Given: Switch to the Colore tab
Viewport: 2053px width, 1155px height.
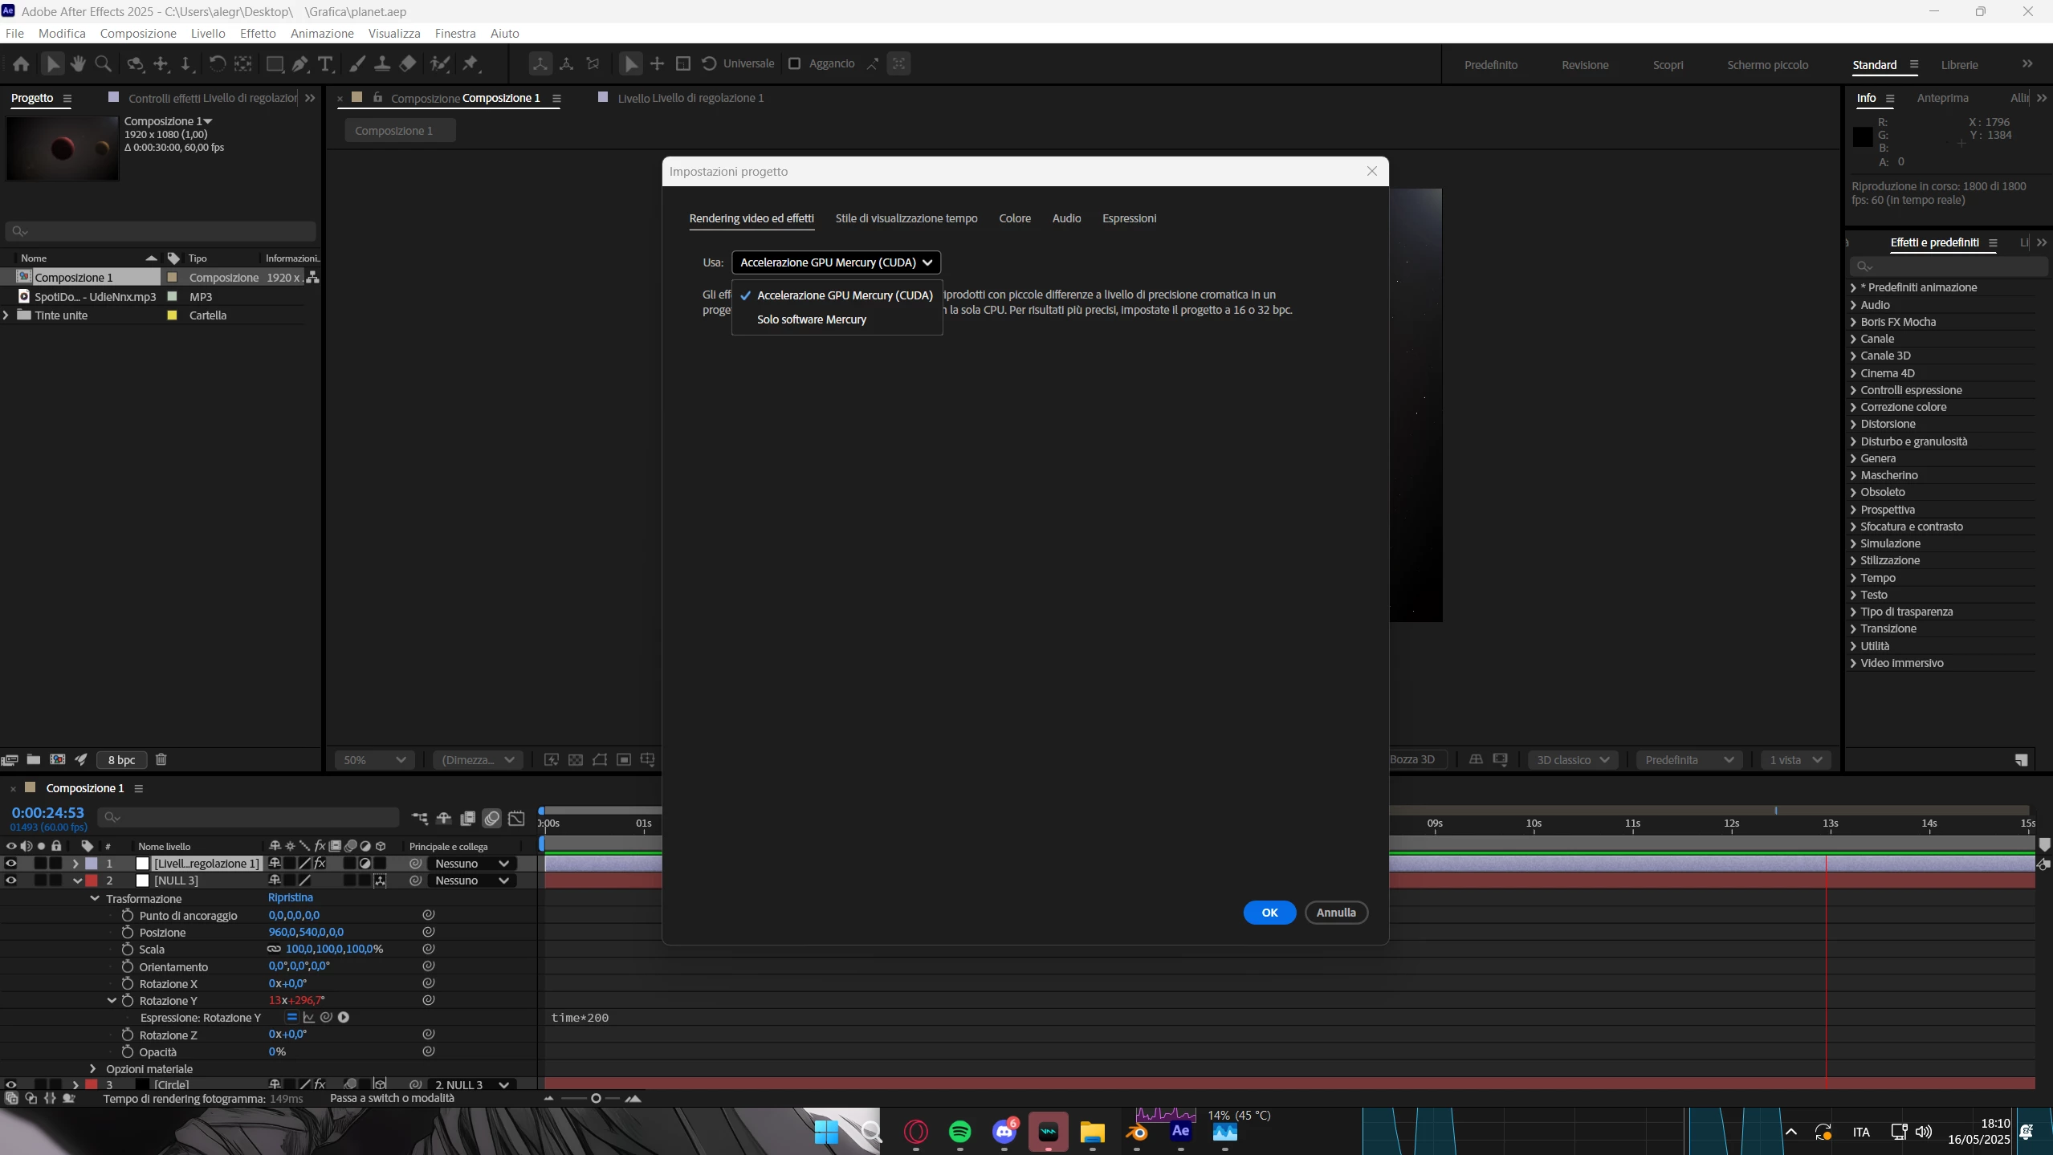Looking at the screenshot, I should point(1014,218).
